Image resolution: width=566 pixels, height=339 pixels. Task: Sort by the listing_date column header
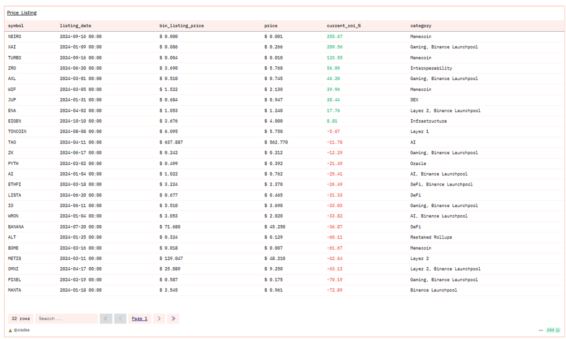tap(76, 25)
